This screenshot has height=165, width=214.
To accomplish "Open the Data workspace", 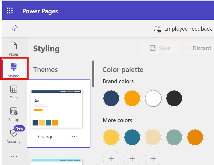I will click(14, 93).
